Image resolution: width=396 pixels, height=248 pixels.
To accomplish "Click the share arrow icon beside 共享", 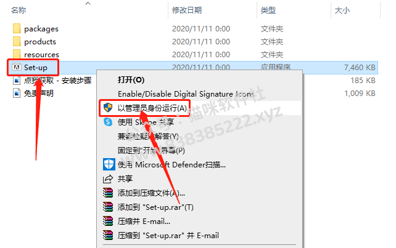I will [108, 179].
